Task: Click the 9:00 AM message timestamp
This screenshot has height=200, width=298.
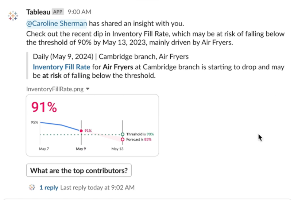Action: (x=80, y=12)
